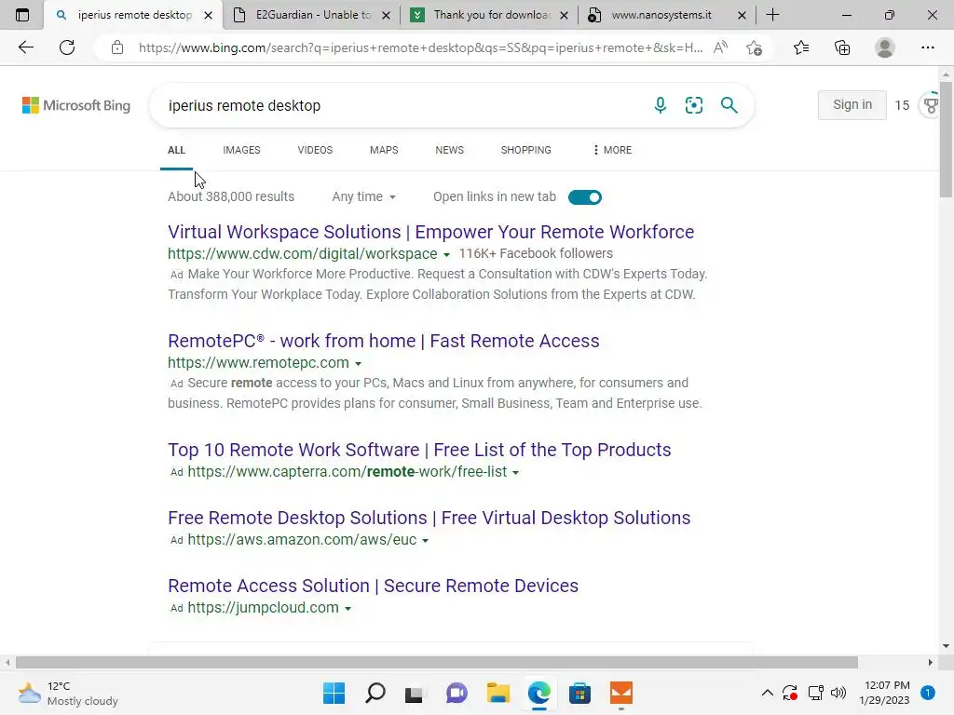Expand aws.amazon.com URL dropdown arrow
Viewport: 954px width, 715px height.
[x=425, y=541]
